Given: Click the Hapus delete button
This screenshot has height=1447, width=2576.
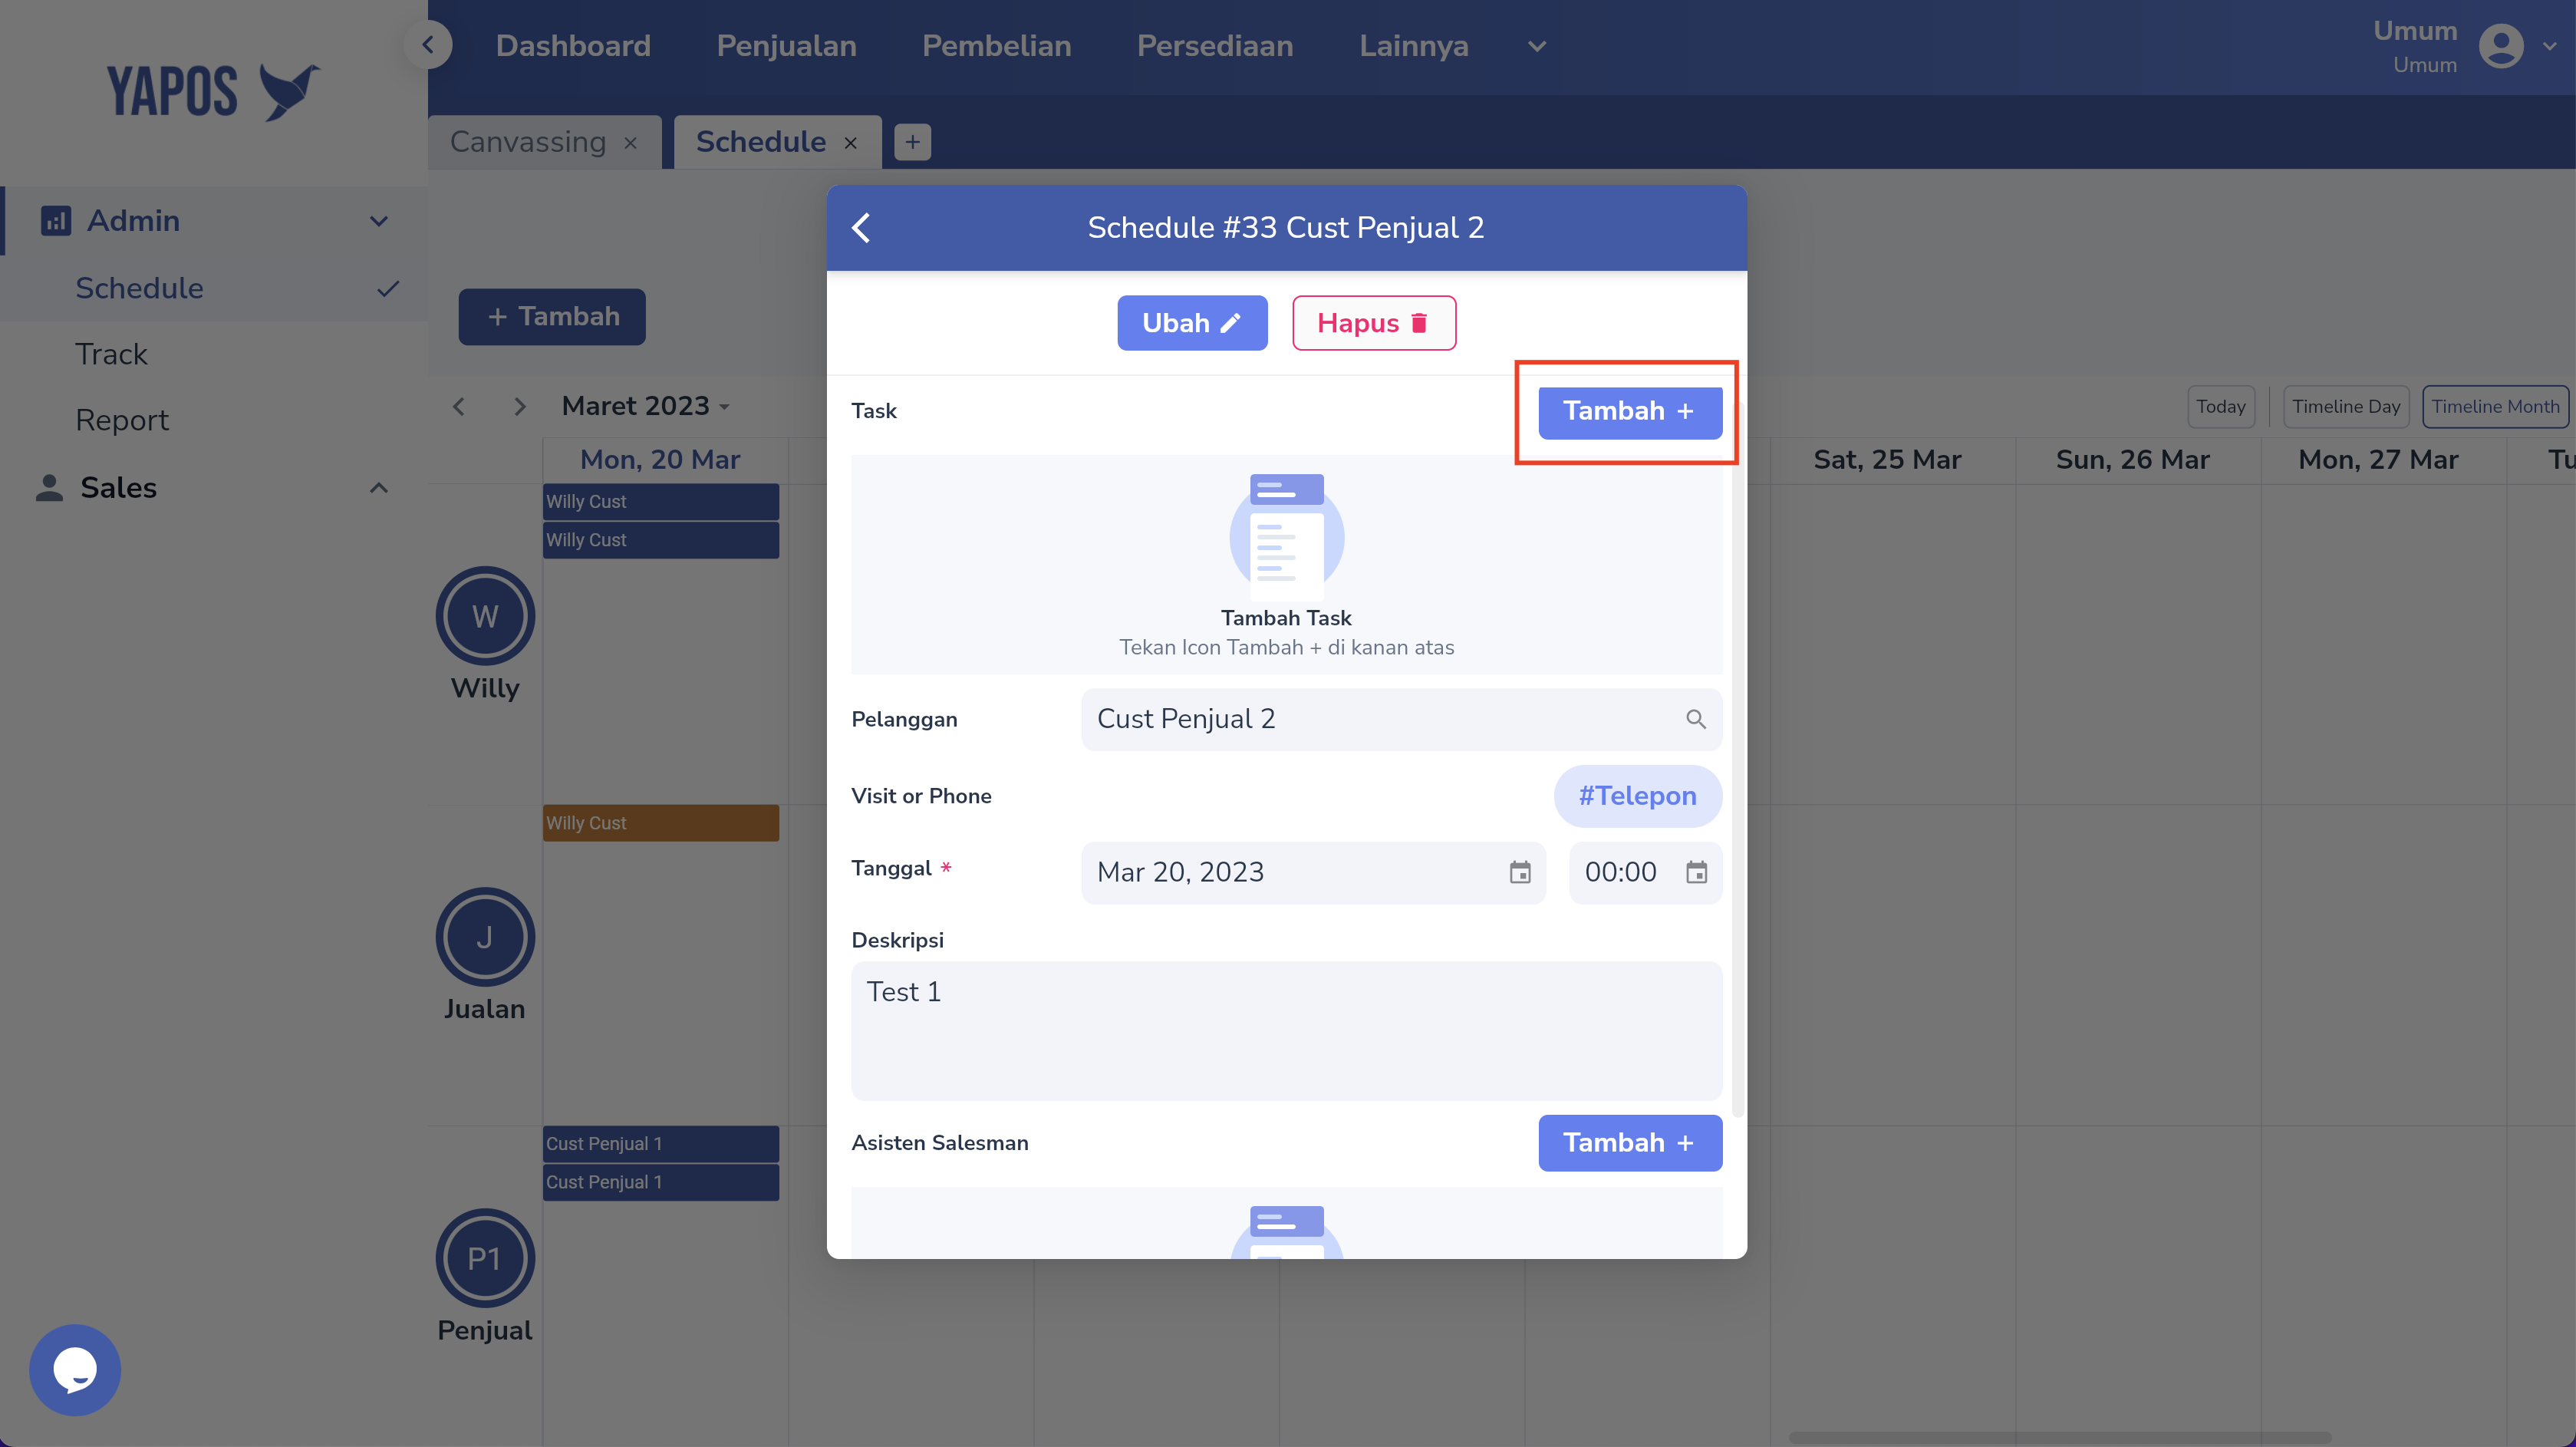Looking at the screenshot, I should pos(1374,323).
